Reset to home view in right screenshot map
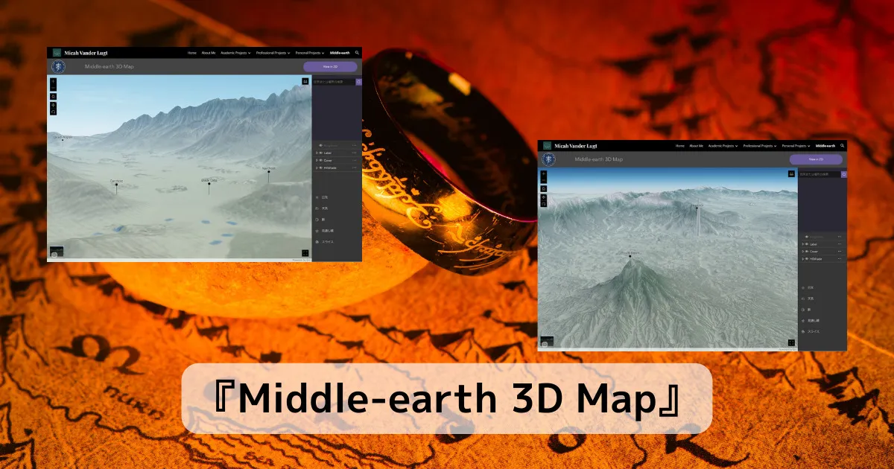894x469 pixels. (x=543, y=188)
